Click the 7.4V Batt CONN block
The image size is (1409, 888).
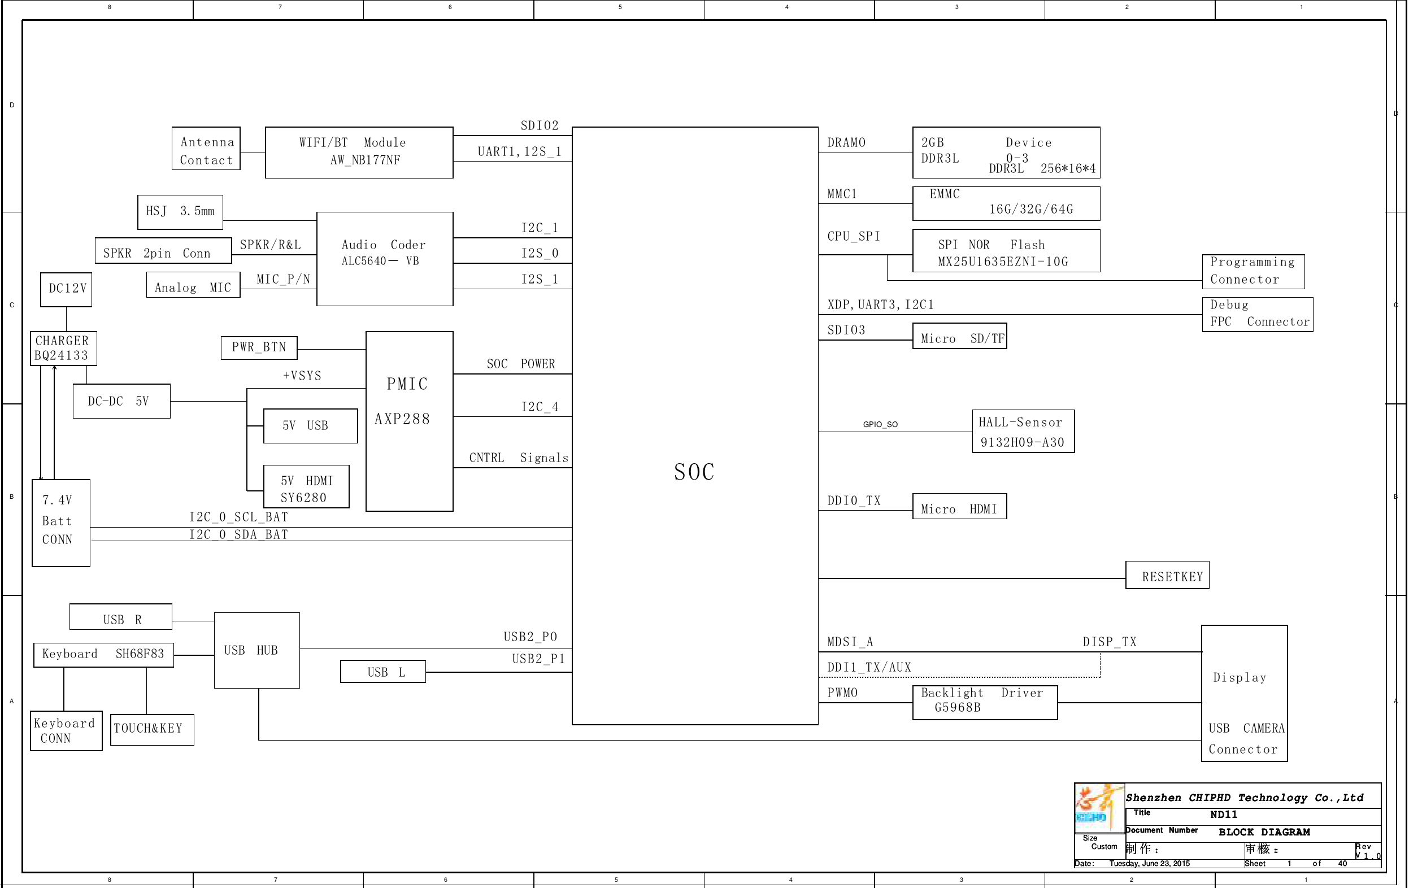pyautogui.click(x=61, y=523)
